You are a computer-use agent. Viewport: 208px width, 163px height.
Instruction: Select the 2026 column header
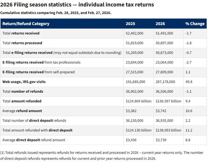[160, 24]
